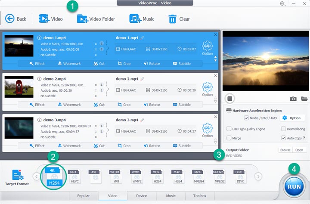Rename output demo 1.mp4 with pencil icon
The width and height of the screenshot is (310, 204).
tap(142, 37)
